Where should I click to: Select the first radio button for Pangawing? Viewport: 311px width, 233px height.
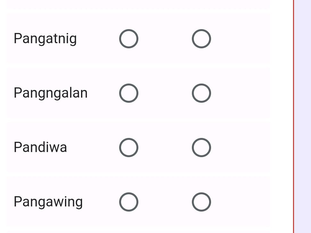[128, 202]
